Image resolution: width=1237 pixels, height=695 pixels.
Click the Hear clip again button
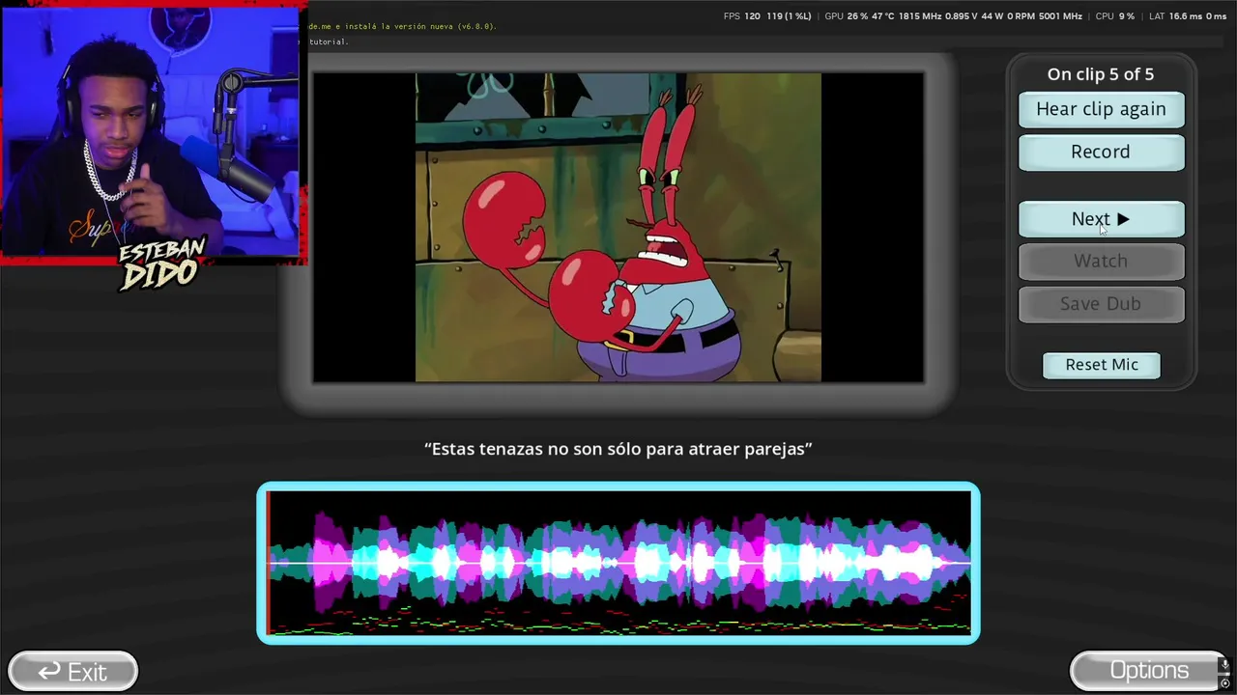[1101, 109]
